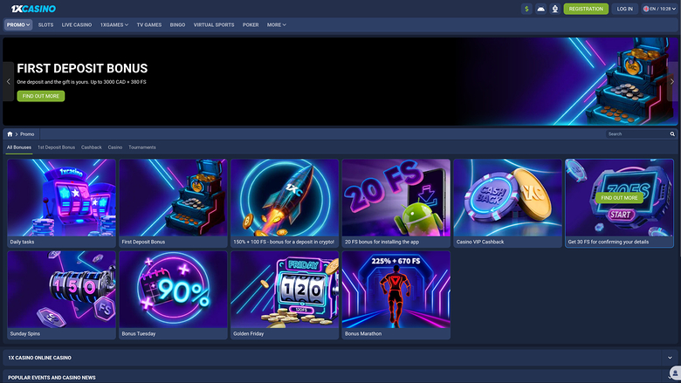
Task: Focus the Search input field
Action: 637,134
